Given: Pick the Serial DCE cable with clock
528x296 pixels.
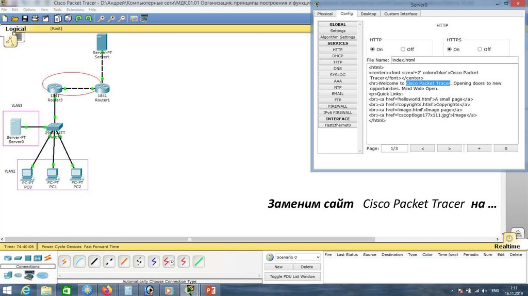Looking at the screenshot, I should [x=169, y=261].
